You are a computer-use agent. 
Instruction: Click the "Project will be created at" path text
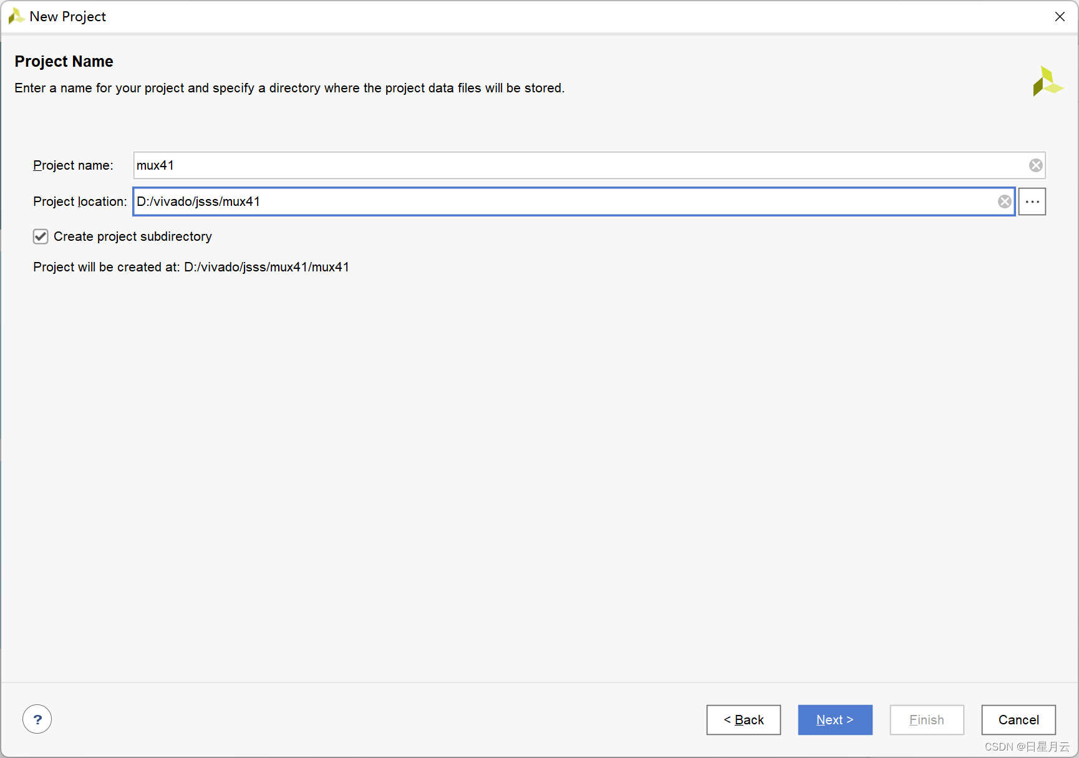click(191, 267)
